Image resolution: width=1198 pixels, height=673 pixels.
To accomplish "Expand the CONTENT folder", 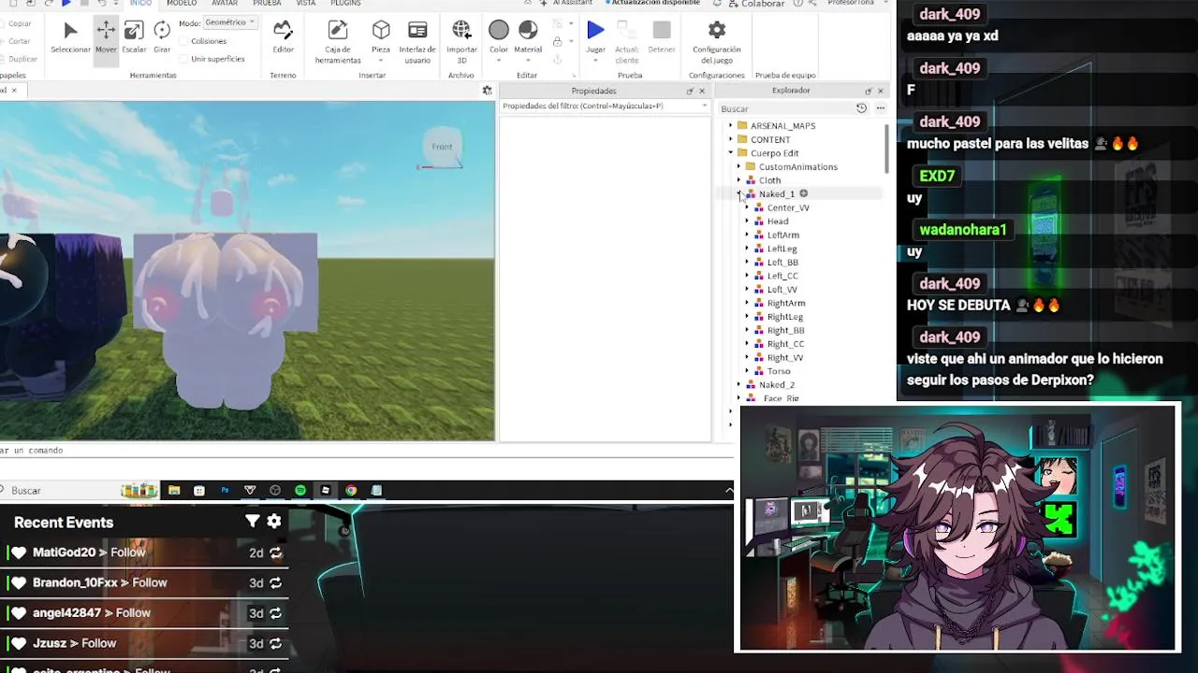I will click(x=731, y=139).
